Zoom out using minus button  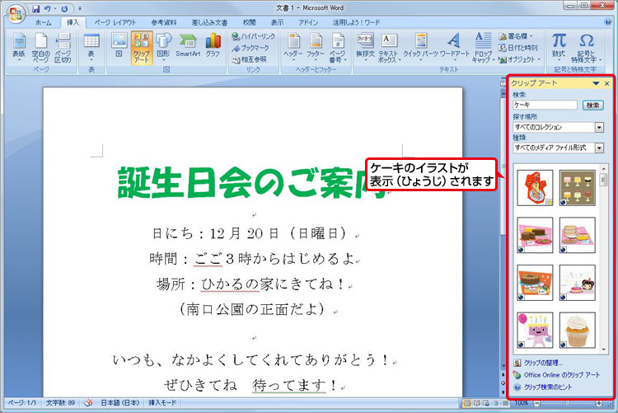coord(536,403)
